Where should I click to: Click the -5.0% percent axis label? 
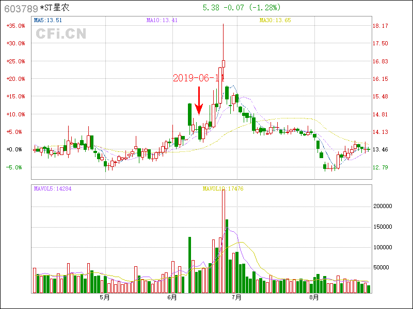[15, 167]
